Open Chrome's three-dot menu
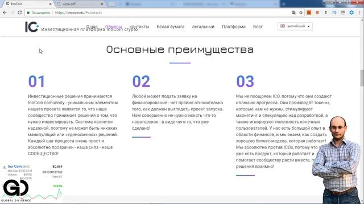 pos(360,12)
